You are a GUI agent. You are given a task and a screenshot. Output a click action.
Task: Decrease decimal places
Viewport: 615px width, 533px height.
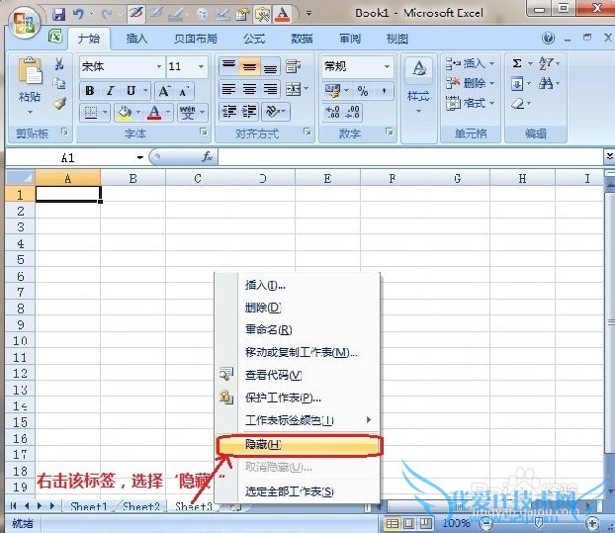pyautogui.click(x=353, y=112)
